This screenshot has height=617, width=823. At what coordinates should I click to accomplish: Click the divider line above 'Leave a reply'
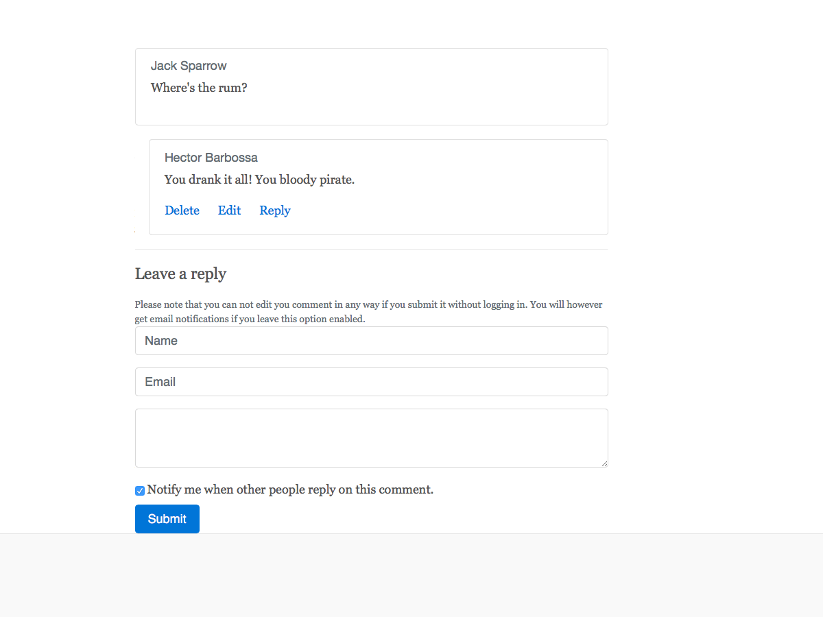(x=372, y=249)
